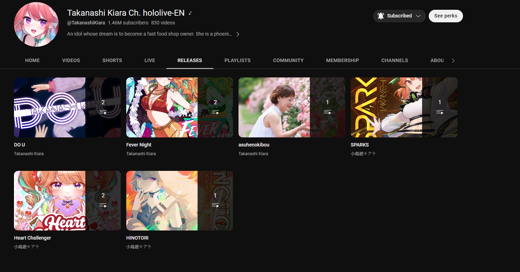Image resolution: width=520 pixels, height=272 pixels.
Task: Open the SPARKS title link
Action: click(360, 145)
